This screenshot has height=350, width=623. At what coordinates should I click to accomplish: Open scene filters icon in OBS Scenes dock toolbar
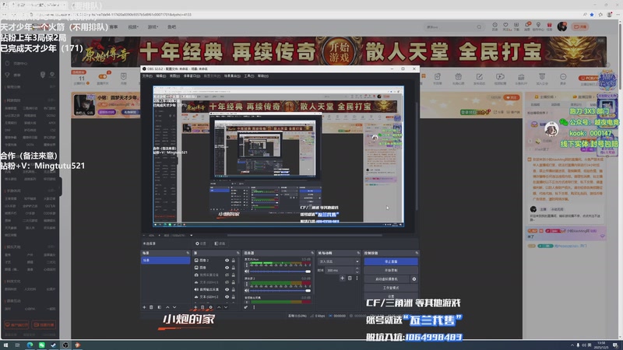click(160, 307)
